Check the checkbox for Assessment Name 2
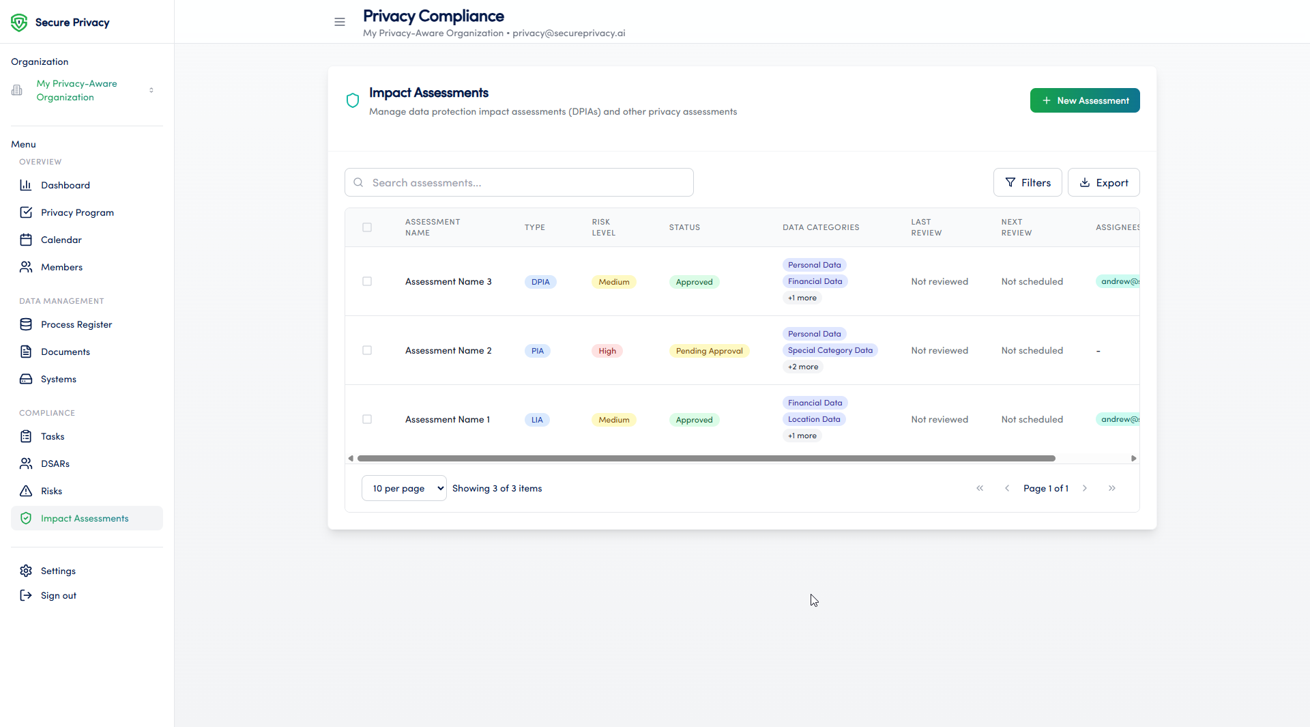This screenshot has height=727, width=1310. 367,350
